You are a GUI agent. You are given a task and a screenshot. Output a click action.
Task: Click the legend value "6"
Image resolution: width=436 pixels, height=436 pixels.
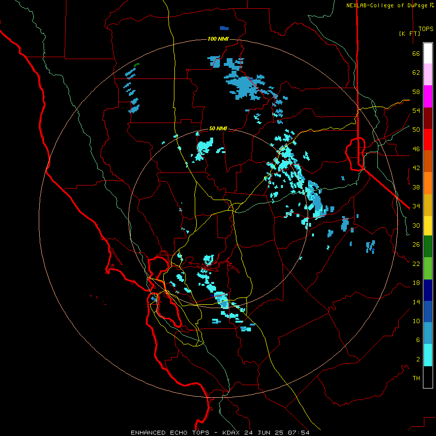pyautogui.click(x=418, y=340)
